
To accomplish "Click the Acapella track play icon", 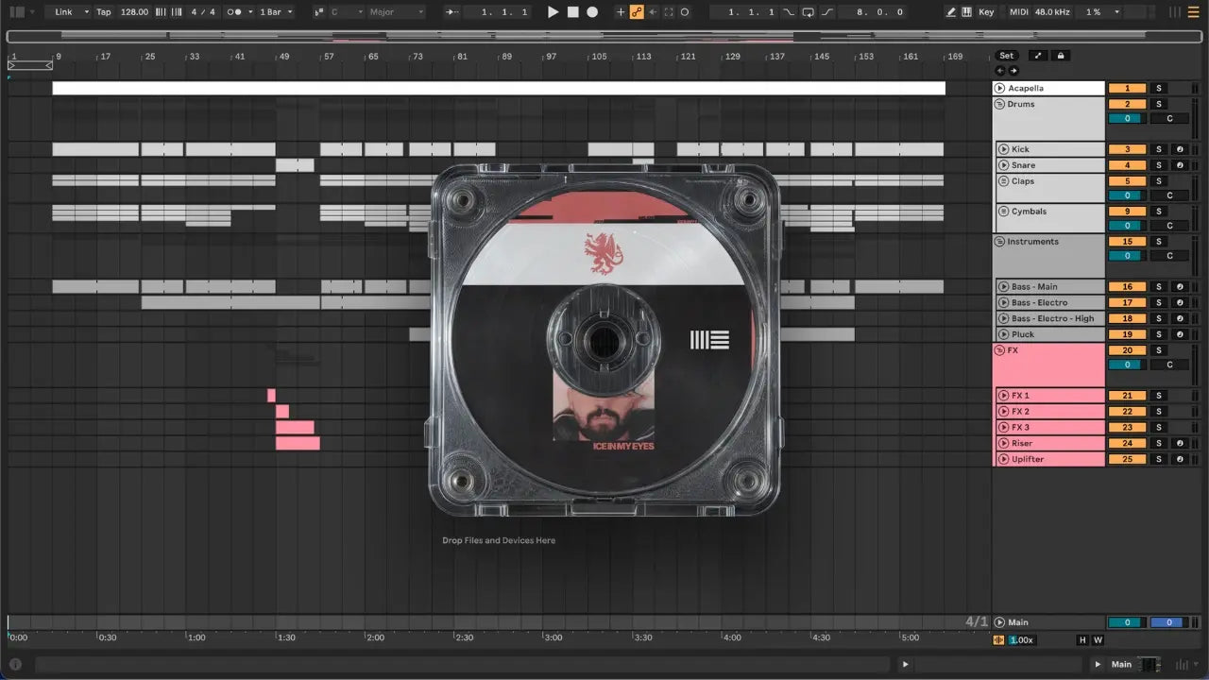I will pos(1000,88).
